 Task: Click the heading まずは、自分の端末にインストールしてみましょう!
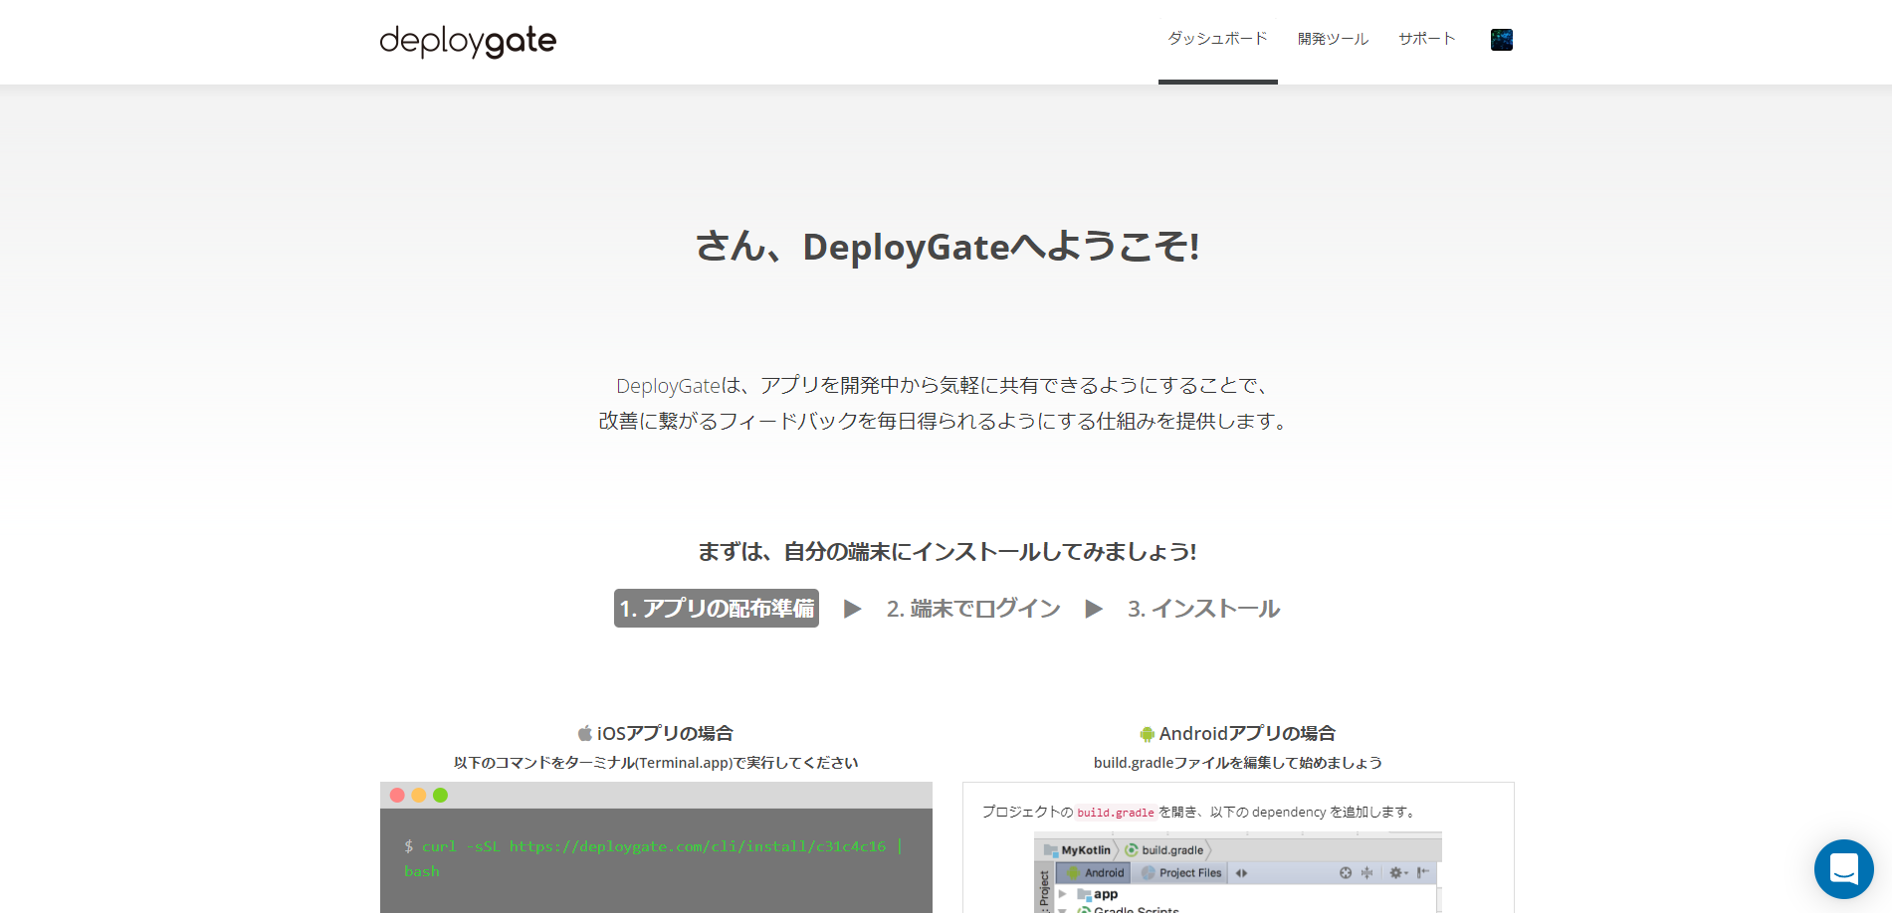(x=947, y=551)
